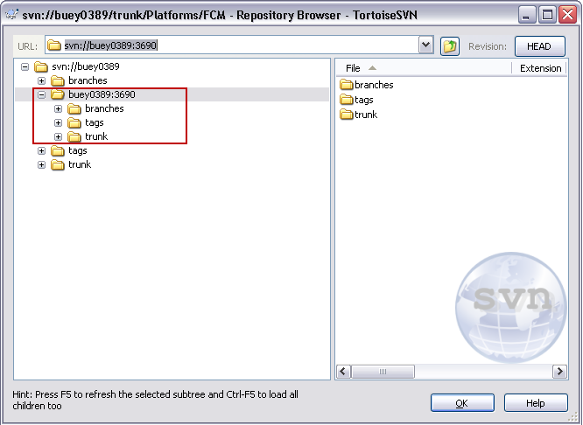Open Help for repository browser
The image size is (583, 425).
pos(536,403)
